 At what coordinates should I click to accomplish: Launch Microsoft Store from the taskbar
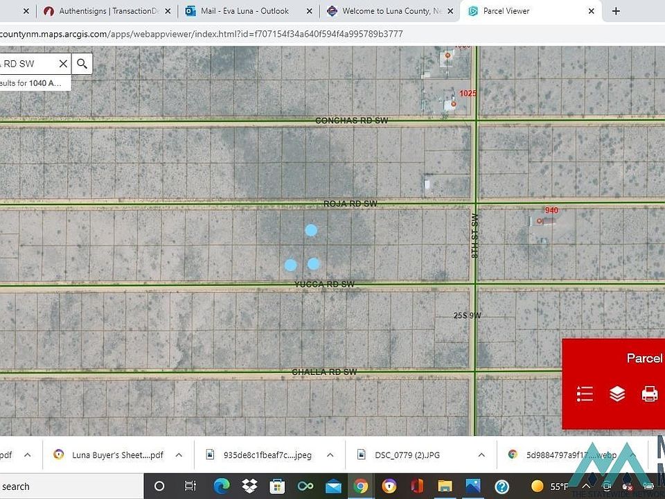click(277, 486)
